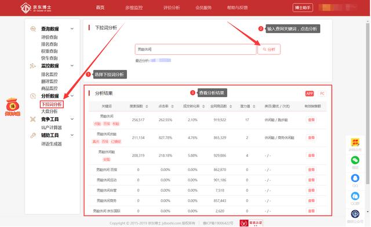Open the QQ penguin contact icon
The width and height of the screenshot is (371, 227).
[x=355, y=178]
